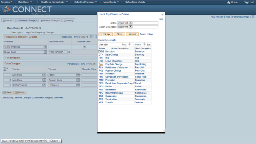Image resolution: width=256 pixels, height=144 pixels.
Task: Open the Compensation section dropdown
Action: 44,85
